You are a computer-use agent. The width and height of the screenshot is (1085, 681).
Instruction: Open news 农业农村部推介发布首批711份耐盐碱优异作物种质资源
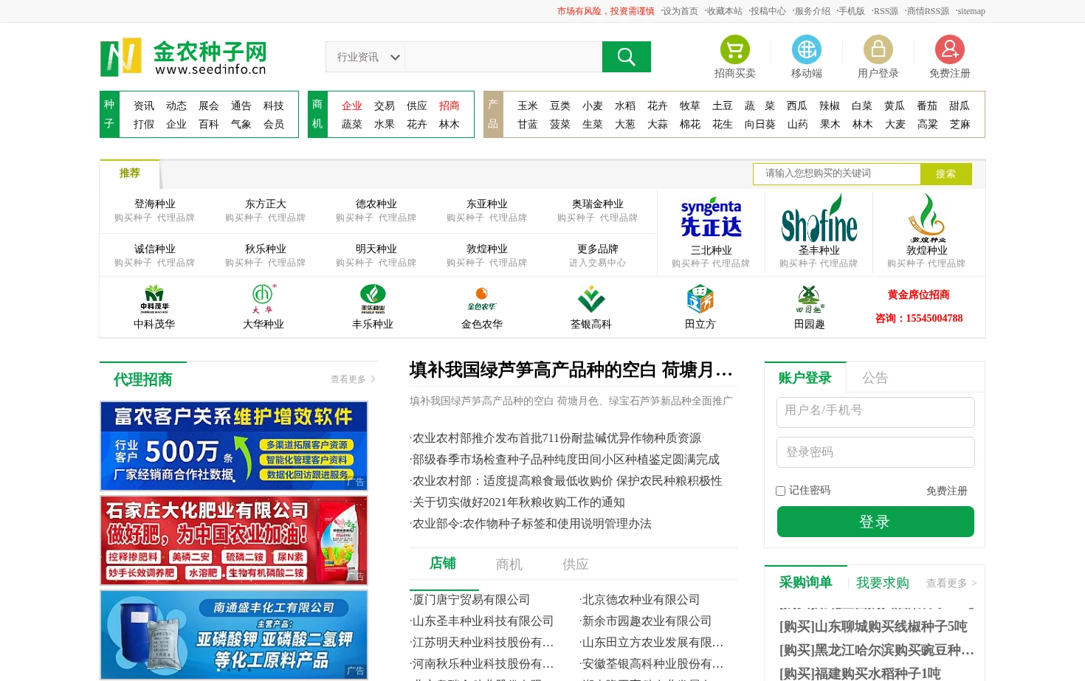point(555,438)
